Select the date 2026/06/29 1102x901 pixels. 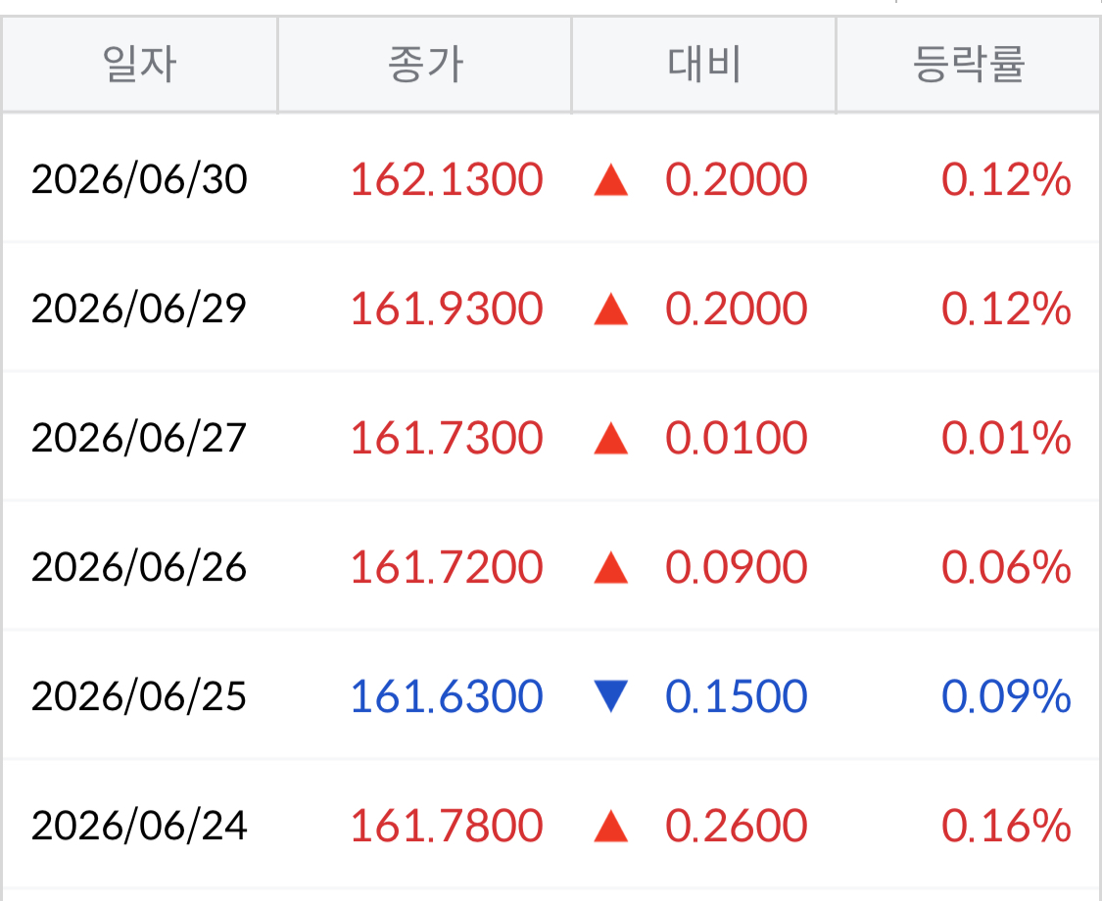[139, 308]
